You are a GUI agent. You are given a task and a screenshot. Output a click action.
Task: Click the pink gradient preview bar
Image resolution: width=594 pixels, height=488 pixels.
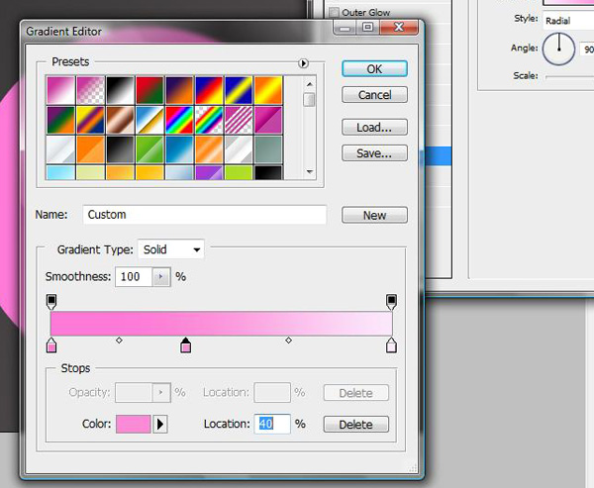click(x=221, y=324)
